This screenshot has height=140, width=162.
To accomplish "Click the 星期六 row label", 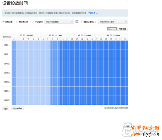I will click(7, 91).
